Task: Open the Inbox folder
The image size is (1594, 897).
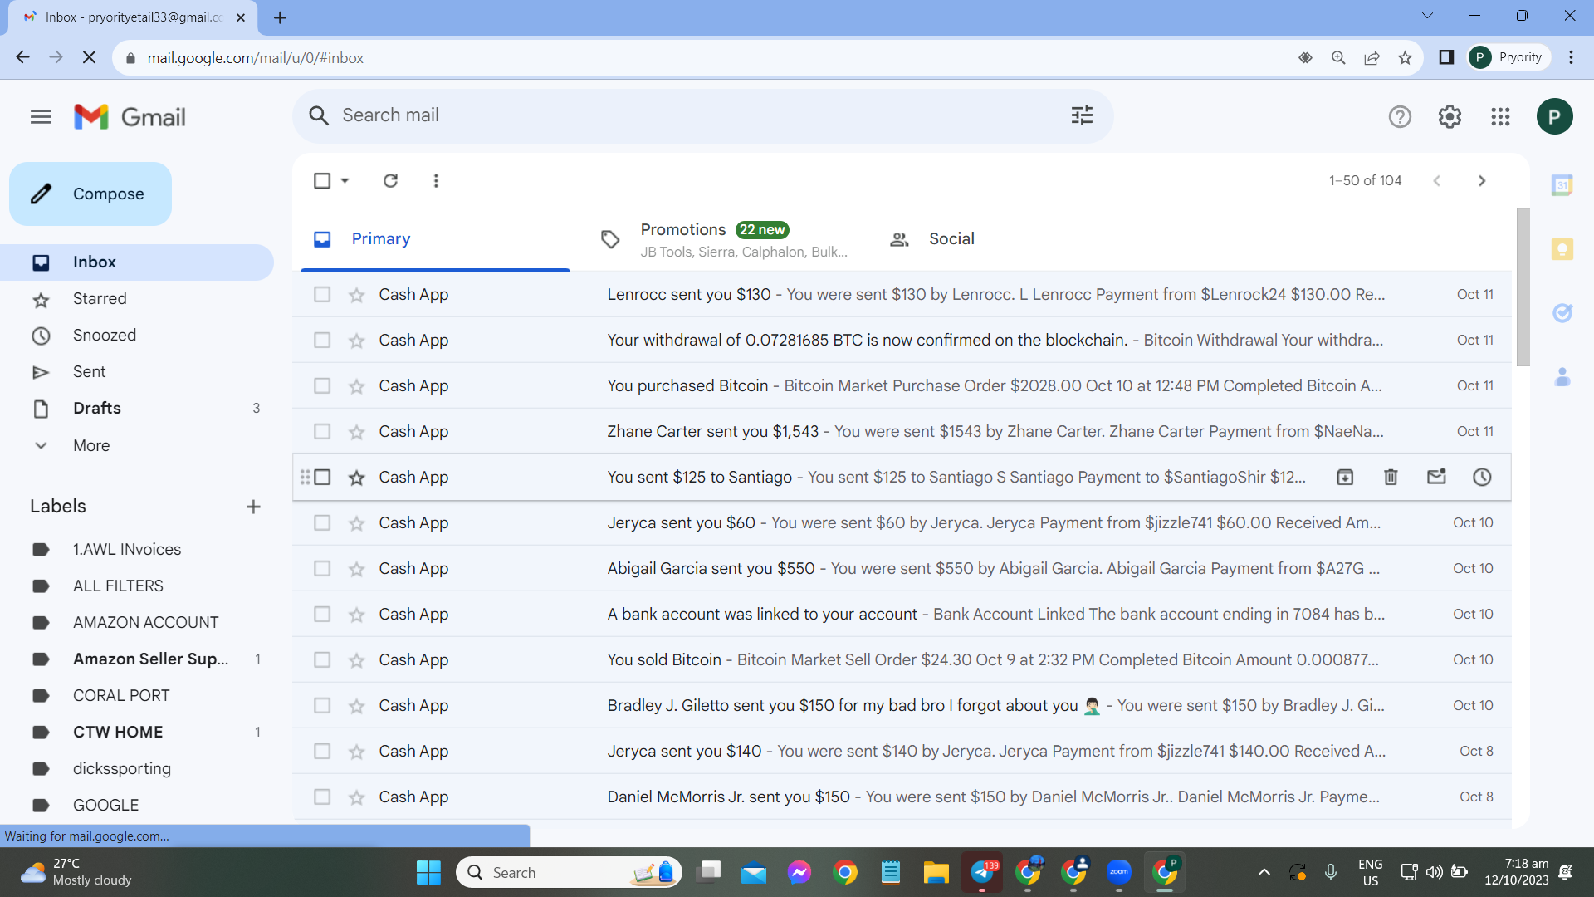Action: 137,262
